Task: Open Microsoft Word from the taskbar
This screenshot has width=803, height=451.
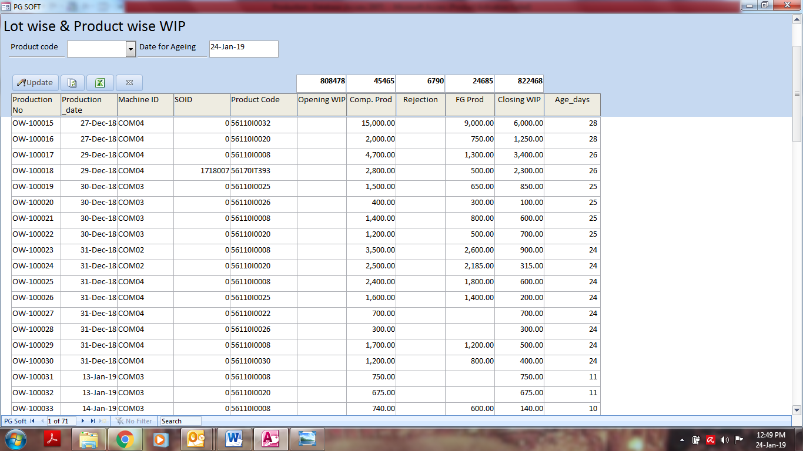Action: click(x=233, y=439)
